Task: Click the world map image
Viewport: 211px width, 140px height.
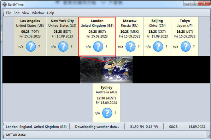Action: 106,70
